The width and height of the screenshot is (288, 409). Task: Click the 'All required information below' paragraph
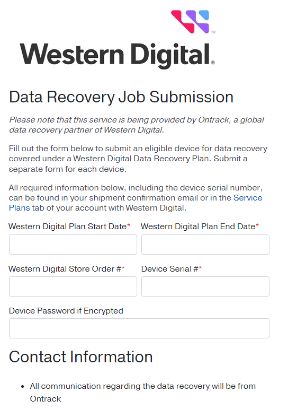click(x=136, y=198)
